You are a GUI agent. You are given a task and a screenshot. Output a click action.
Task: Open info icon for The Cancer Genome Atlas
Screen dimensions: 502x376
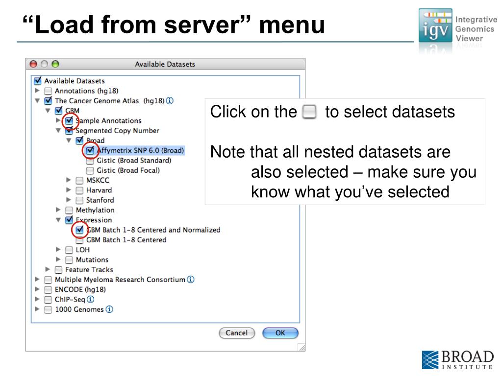(170, 101)
